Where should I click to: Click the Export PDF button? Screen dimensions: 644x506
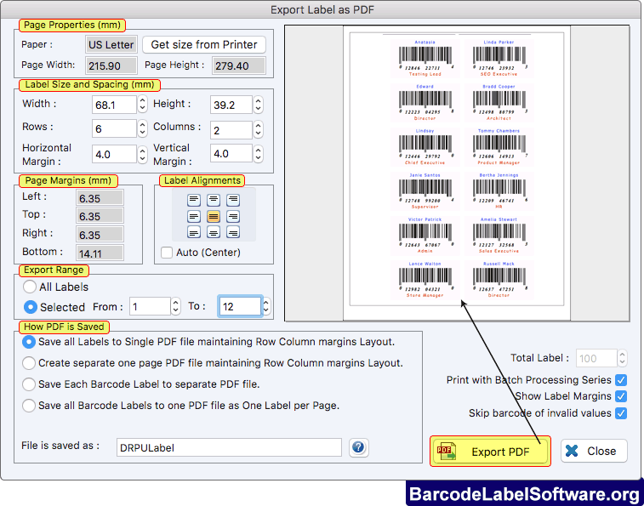(490, 452)
